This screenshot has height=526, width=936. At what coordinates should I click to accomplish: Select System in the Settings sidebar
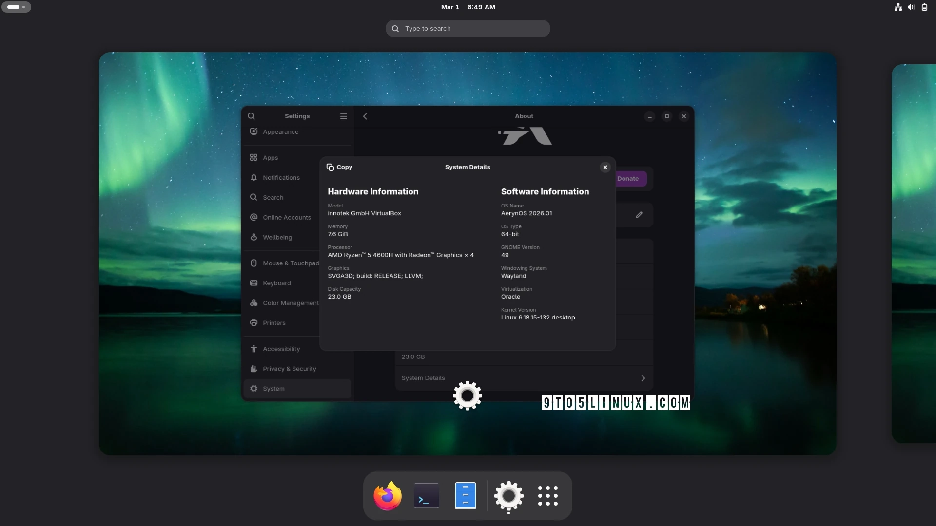273,388
